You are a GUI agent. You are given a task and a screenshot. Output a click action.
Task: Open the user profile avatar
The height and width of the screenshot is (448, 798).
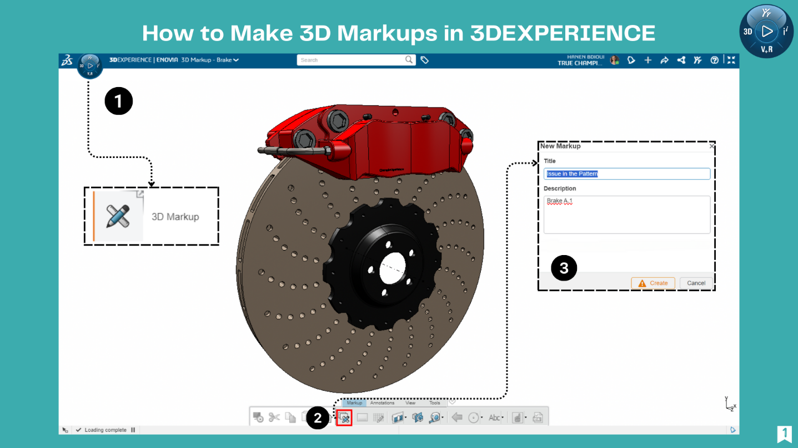(x=614, y=60)
